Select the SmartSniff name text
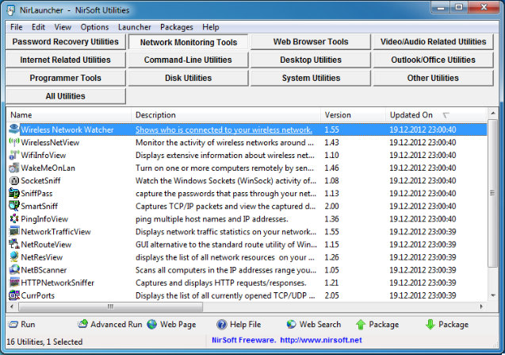Viewport: 505px width, 355px height. point(40,206)
